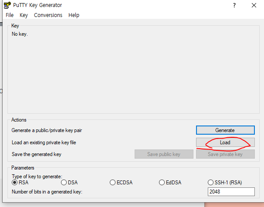Click the PuTTY Key Generator title icon
This screenshot has height=207, width=264.
(x=7, y=5)
